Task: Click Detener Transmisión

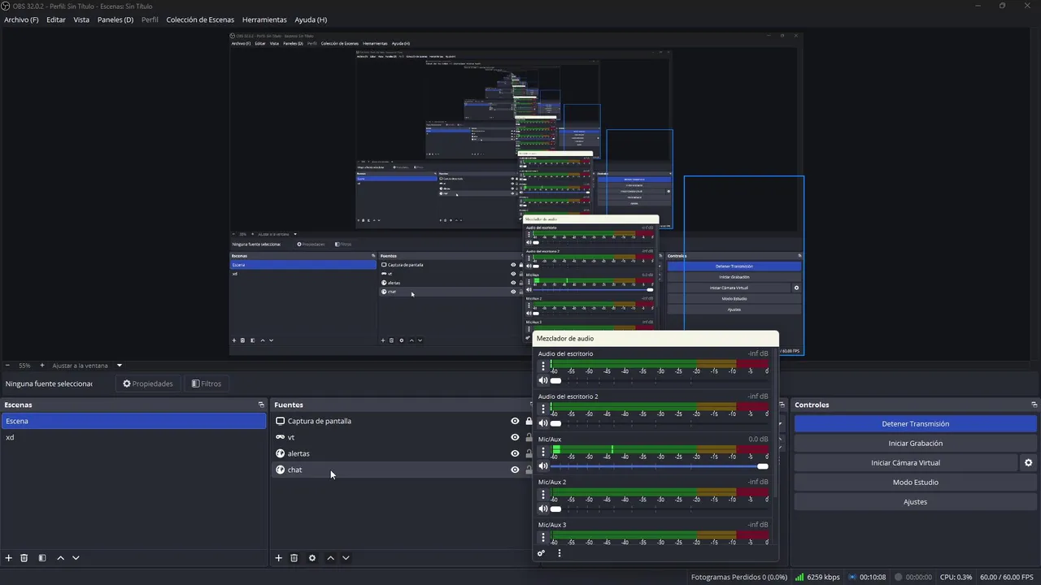Action: pyautogui.click(x=915, y=424)
